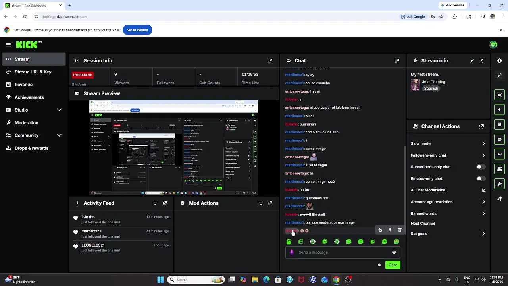Click Set as default browser button

137,30
